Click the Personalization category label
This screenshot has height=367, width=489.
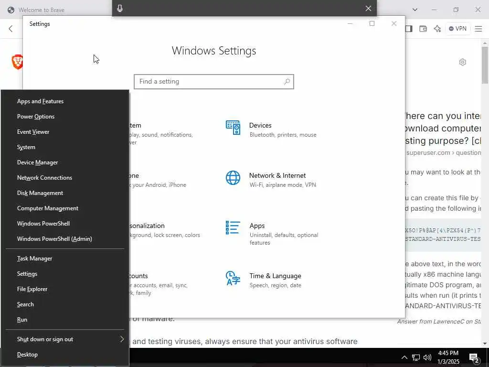point(147,226)
